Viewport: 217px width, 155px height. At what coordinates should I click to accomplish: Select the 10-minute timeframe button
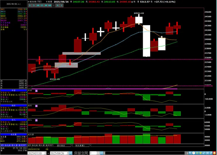click(x=38, y=5)
